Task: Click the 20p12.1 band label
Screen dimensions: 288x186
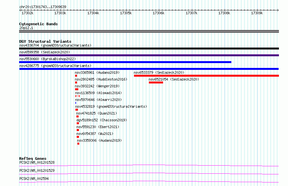Action: point(26,28)
